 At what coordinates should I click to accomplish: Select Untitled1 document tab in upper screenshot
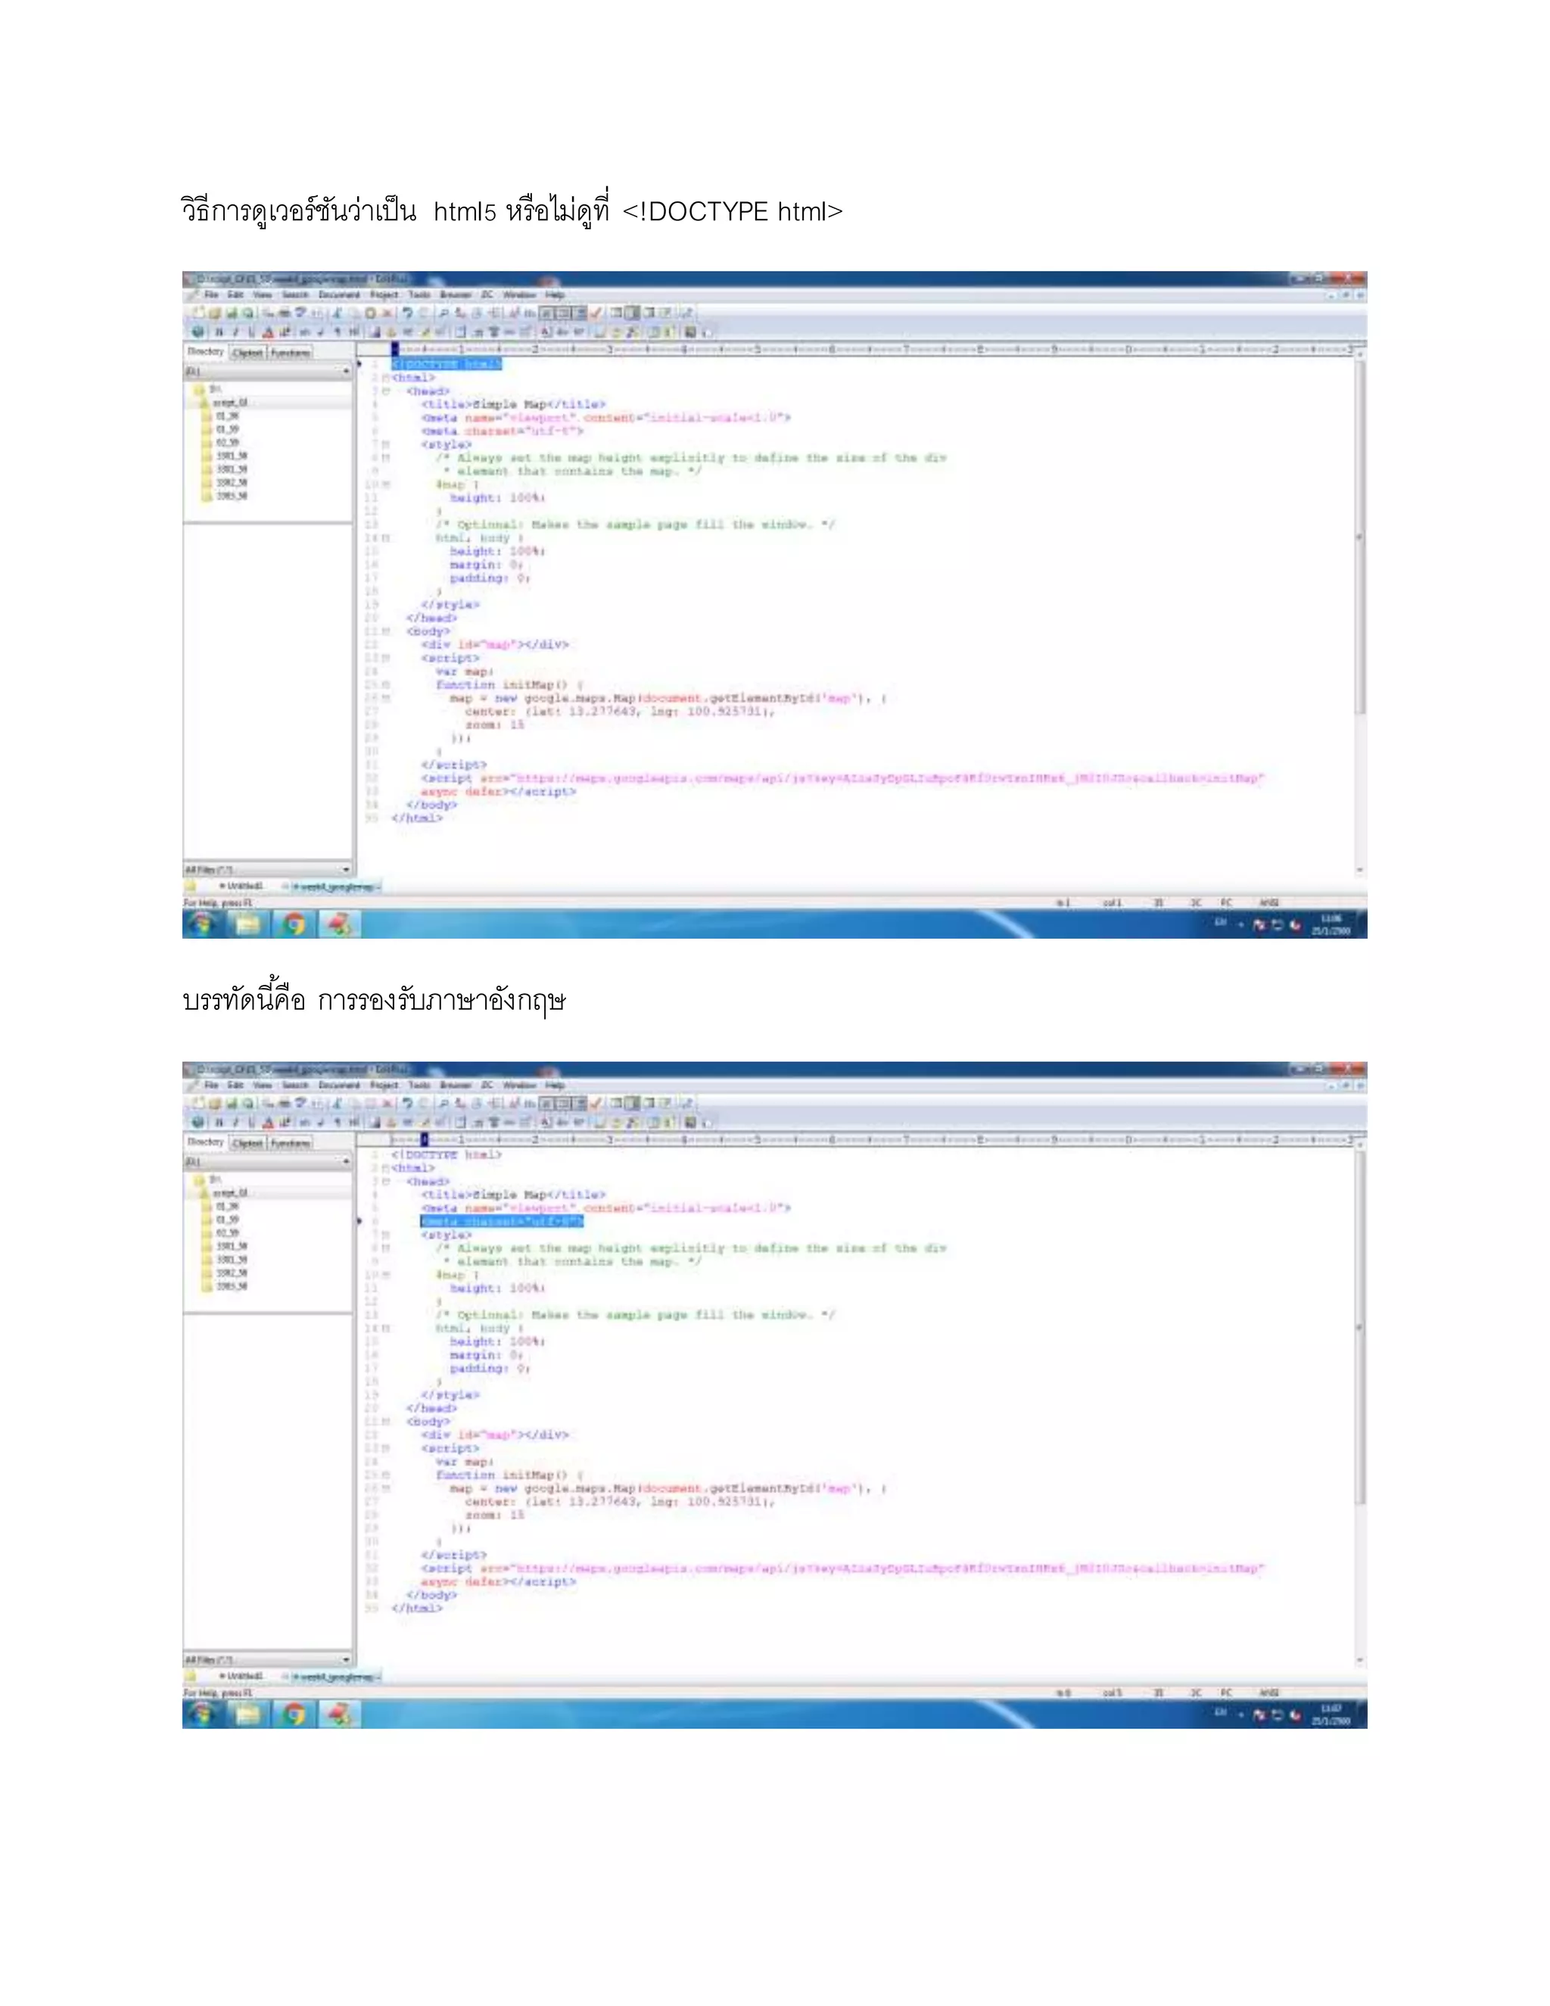point(241,886)
